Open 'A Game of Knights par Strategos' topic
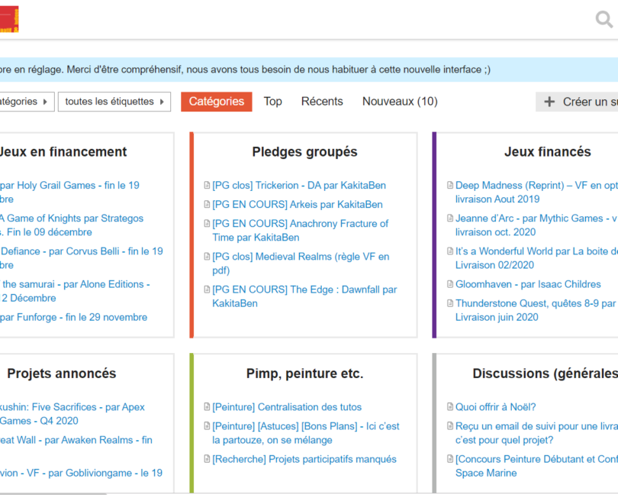The width and height of the screenshot is (618, 495). pos(72,225)
